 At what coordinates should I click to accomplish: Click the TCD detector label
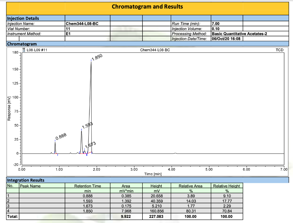click(x=280, y=50)
